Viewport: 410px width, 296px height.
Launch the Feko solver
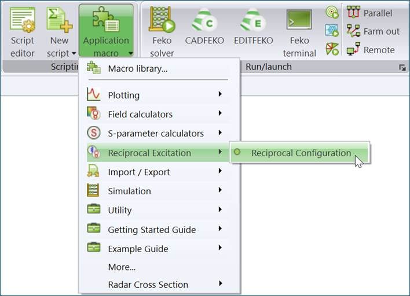pyautogui.click(x=162, y=32)
